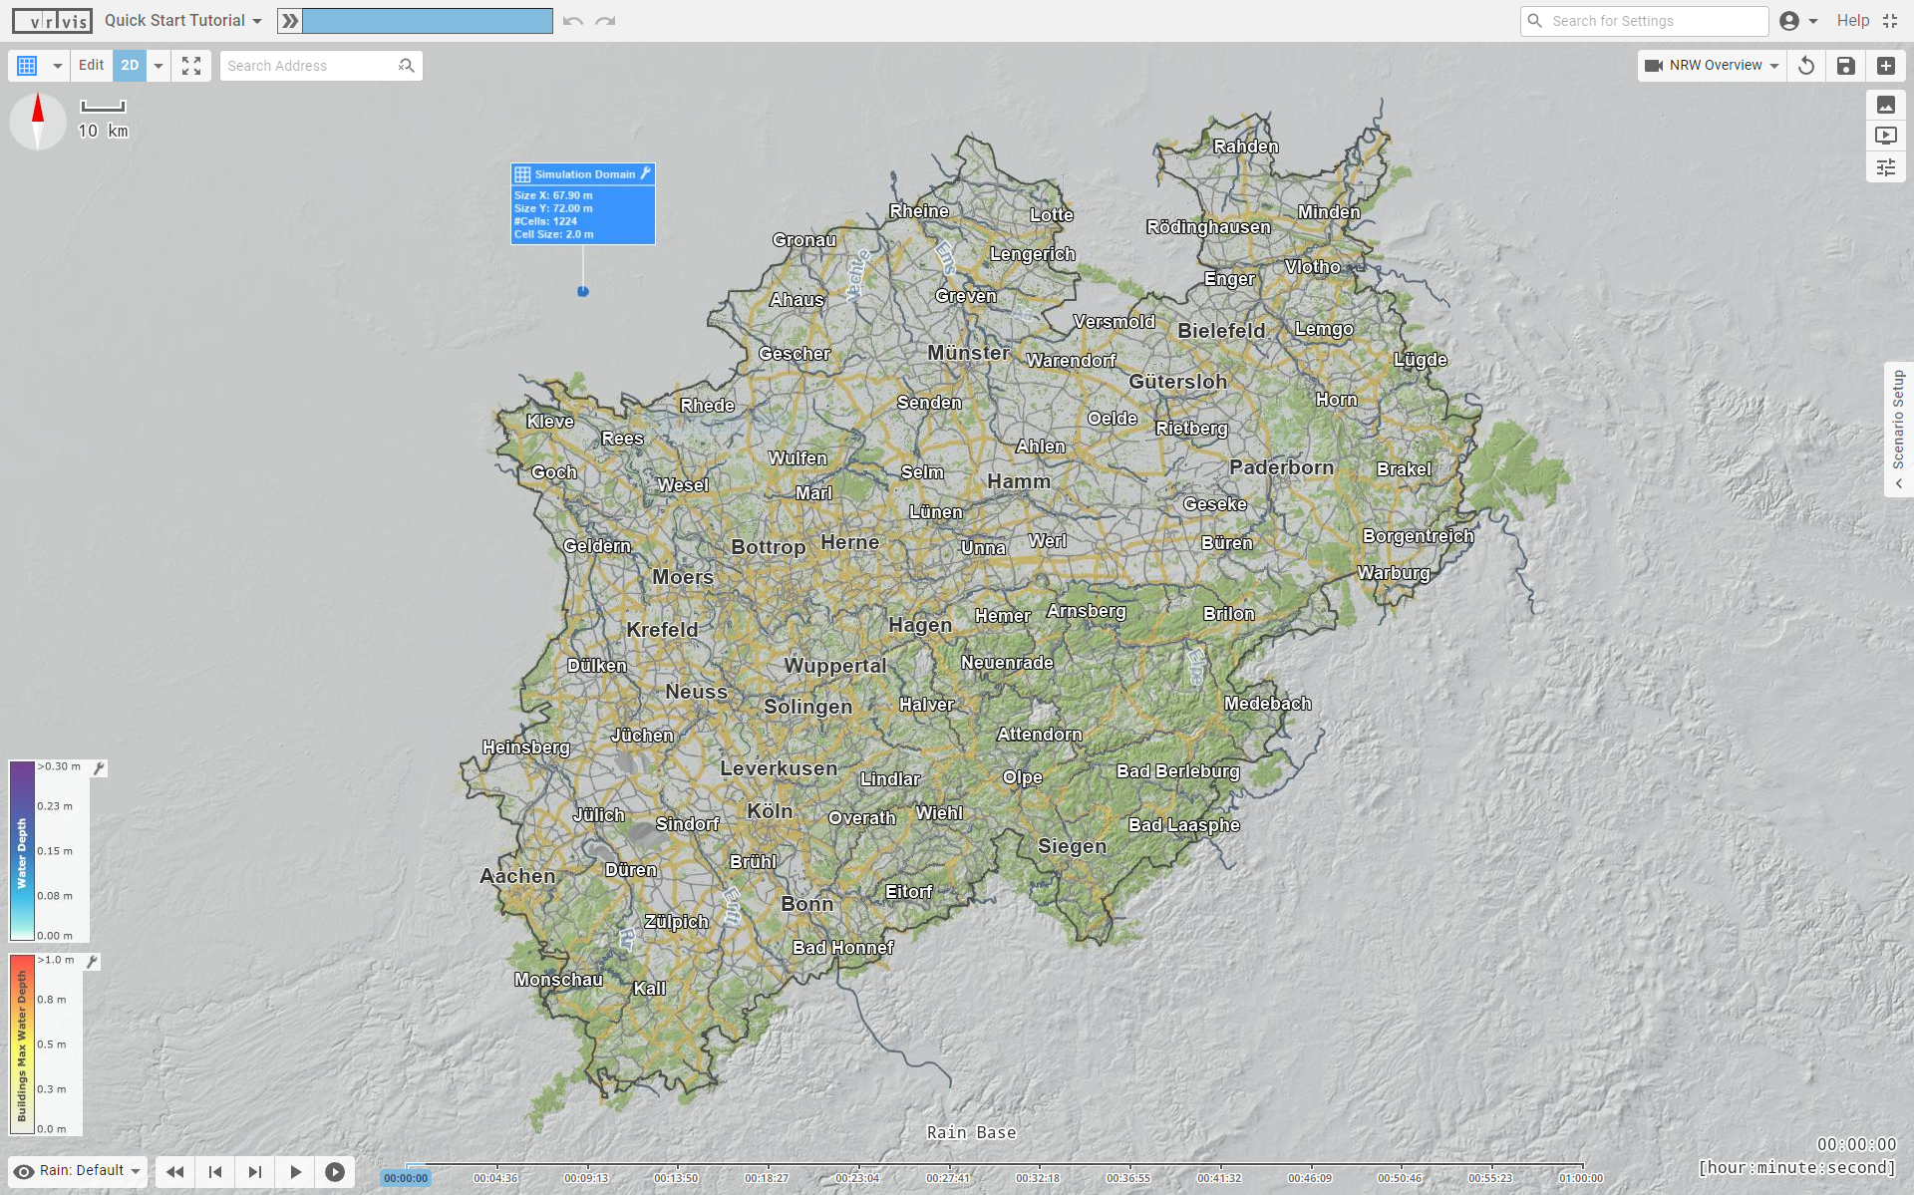Expand the Scenario Setup side panel
The width and height of the screenshot is (1914, 1195).
pos(1898,429)
